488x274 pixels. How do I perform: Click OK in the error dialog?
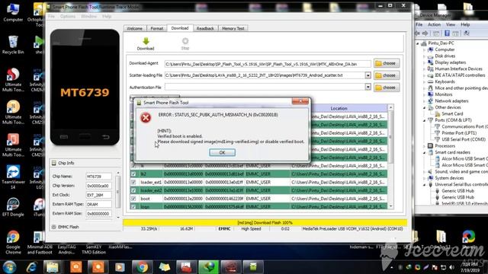pyautogui.click(x=222, y=152)
